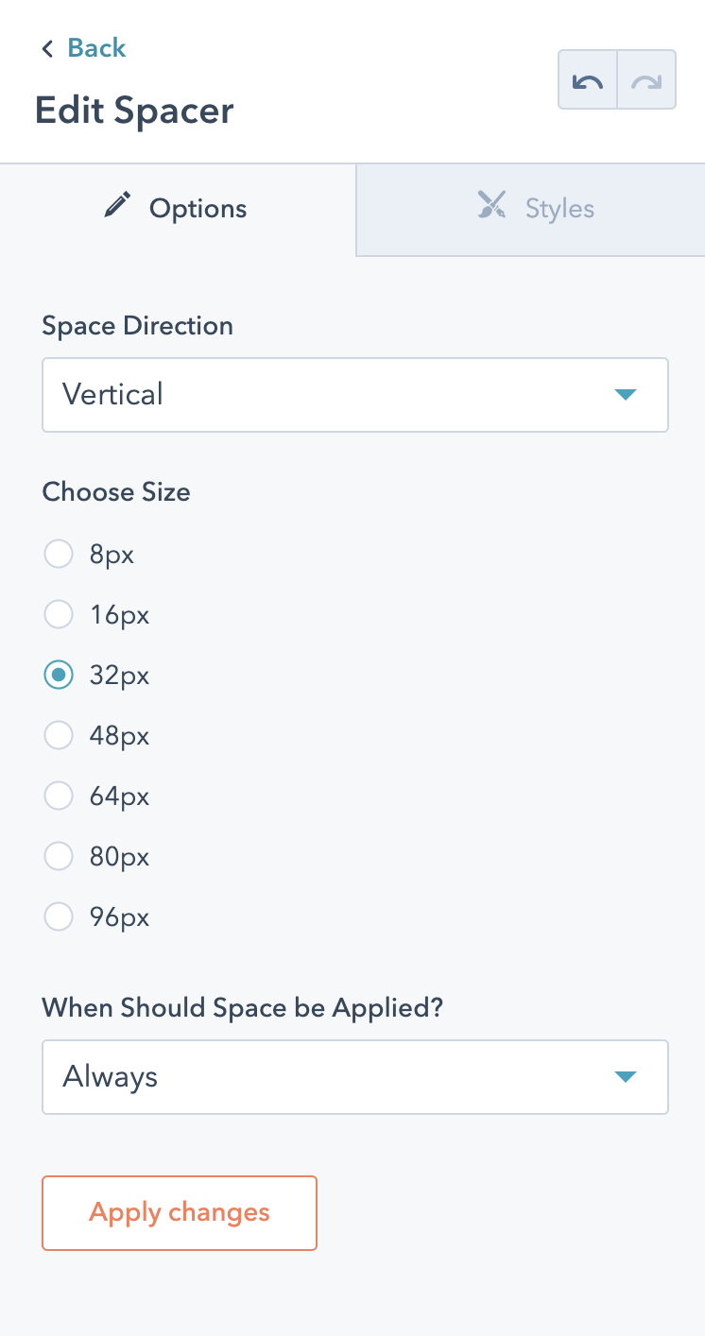
Task: Open the Space Direction dropdown
Action: 355,395
